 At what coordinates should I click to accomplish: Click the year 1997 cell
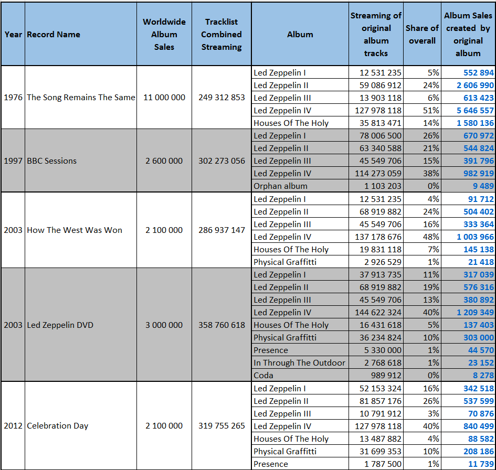[x=13, y=161]
